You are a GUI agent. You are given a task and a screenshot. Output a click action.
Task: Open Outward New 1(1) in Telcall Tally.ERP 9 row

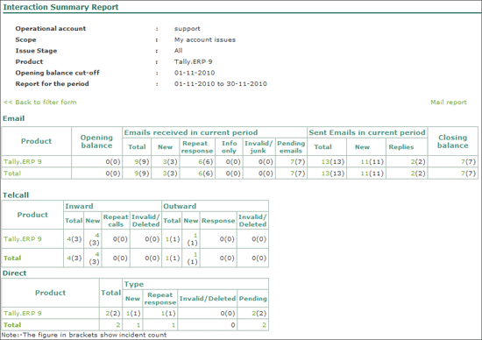[x=193, y=239]
